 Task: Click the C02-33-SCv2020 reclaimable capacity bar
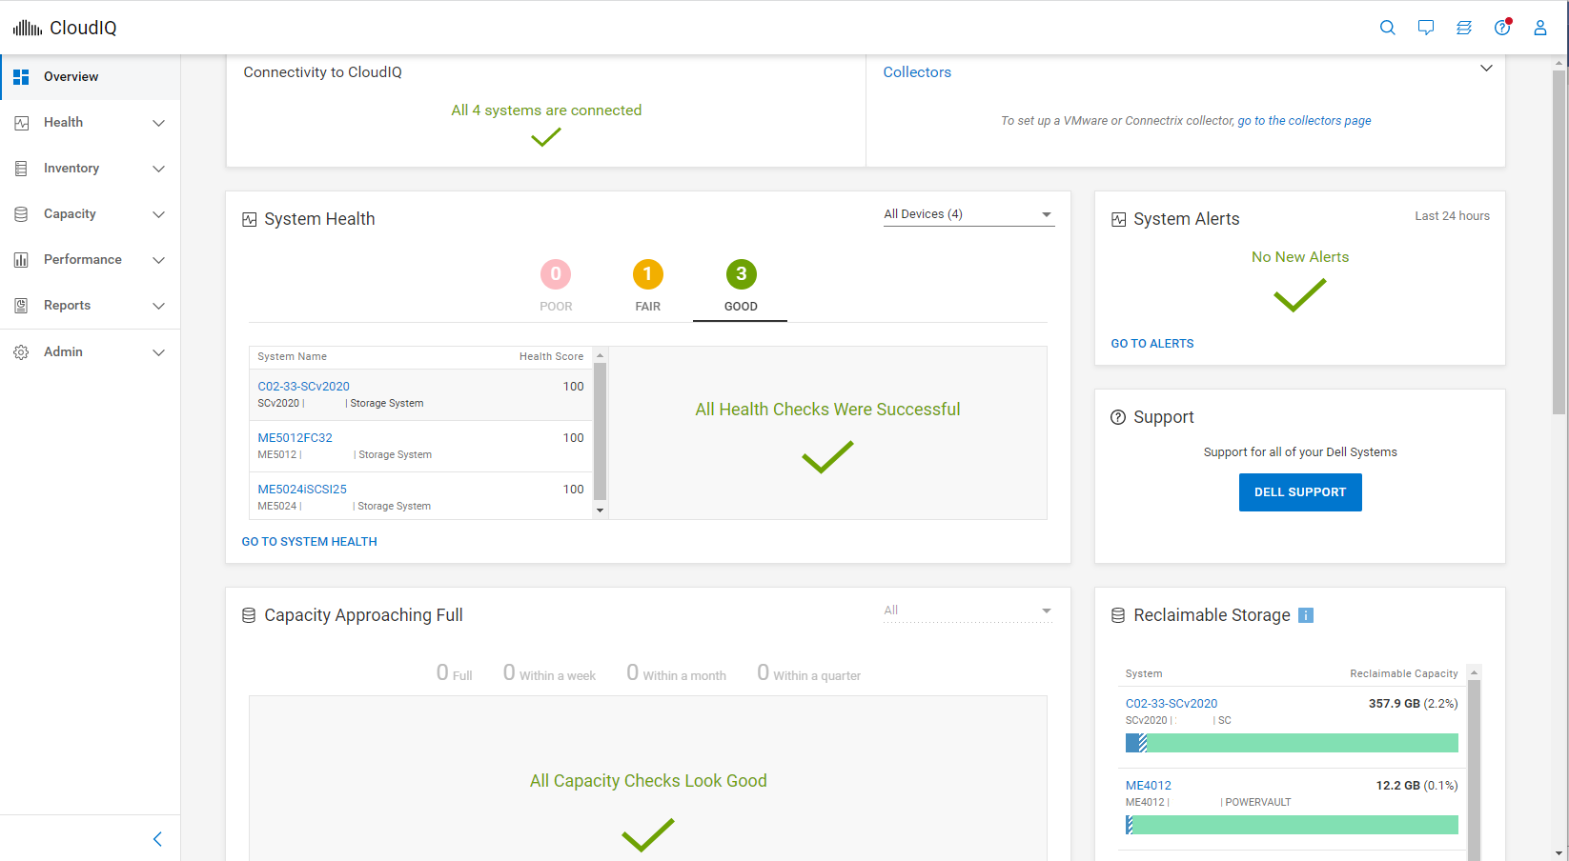coord(1292,743)
